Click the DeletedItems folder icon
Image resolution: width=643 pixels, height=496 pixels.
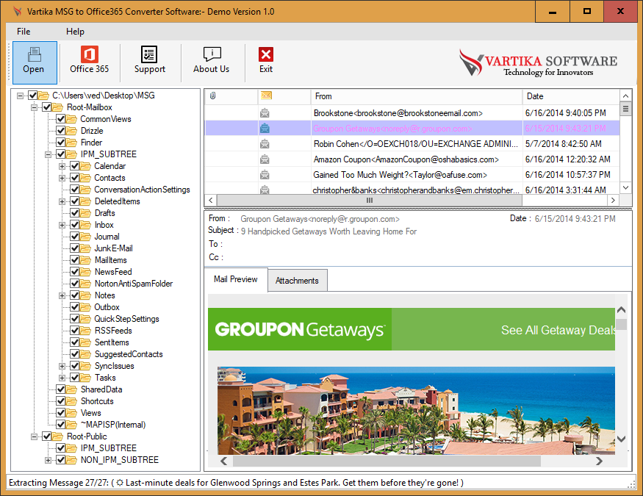pos(85,201)
